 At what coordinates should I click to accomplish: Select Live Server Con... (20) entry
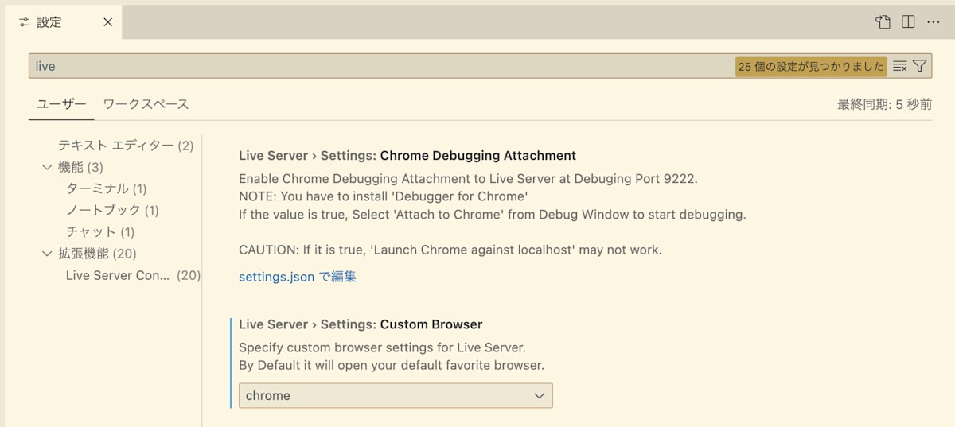133,275
